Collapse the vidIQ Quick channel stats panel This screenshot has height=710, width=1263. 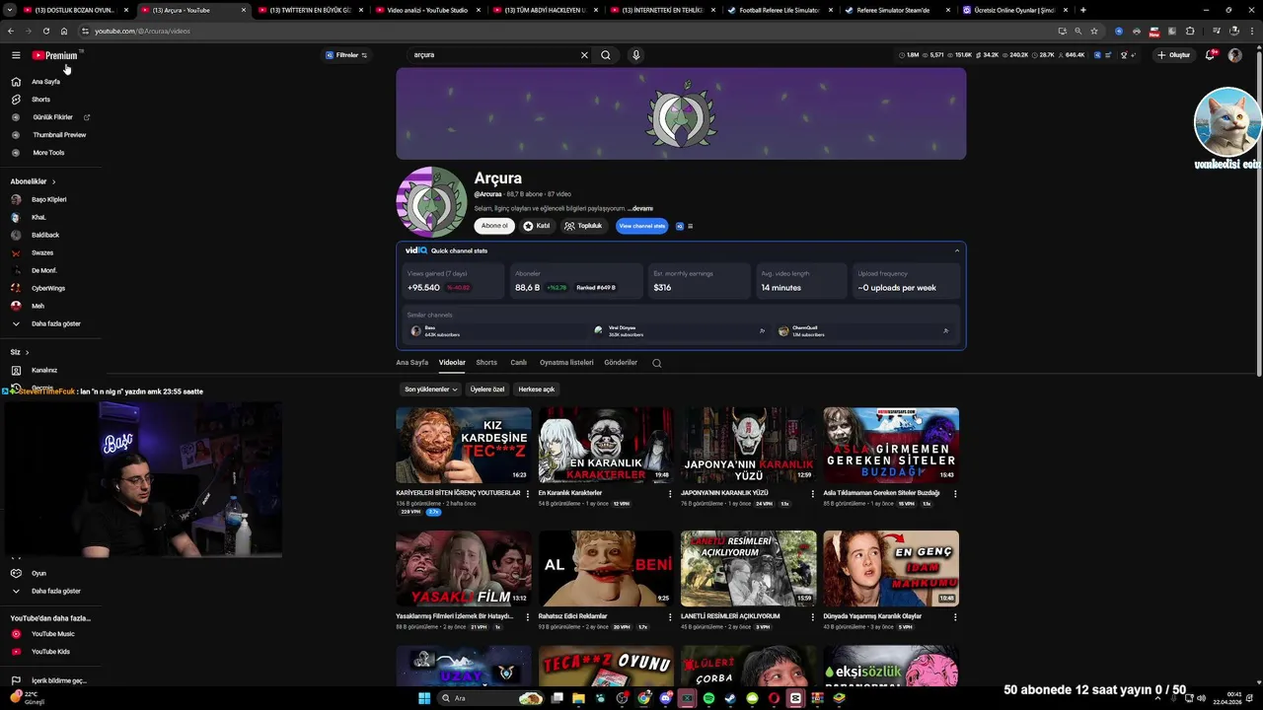956,250
